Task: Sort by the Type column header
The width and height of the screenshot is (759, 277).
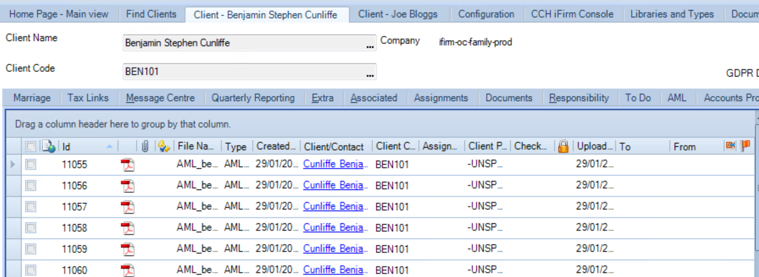Action: 237,147
